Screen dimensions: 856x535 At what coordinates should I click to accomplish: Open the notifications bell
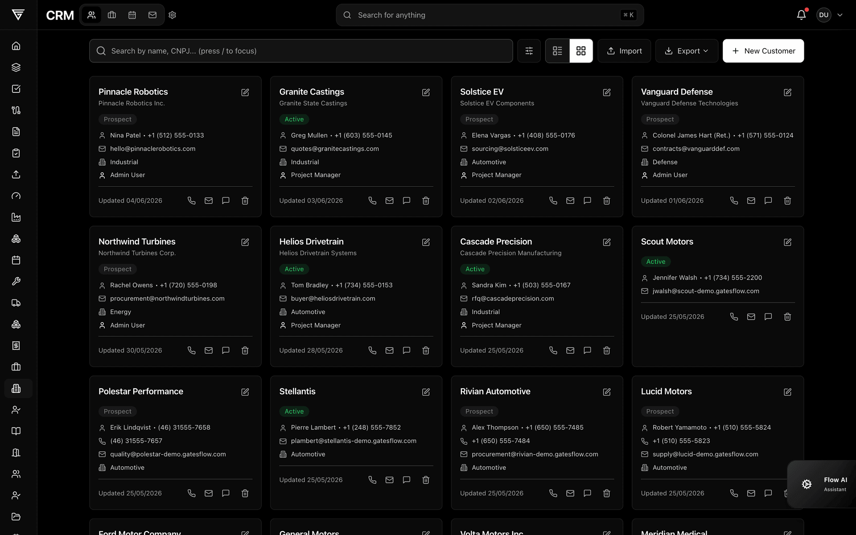(x=801, y=15)
